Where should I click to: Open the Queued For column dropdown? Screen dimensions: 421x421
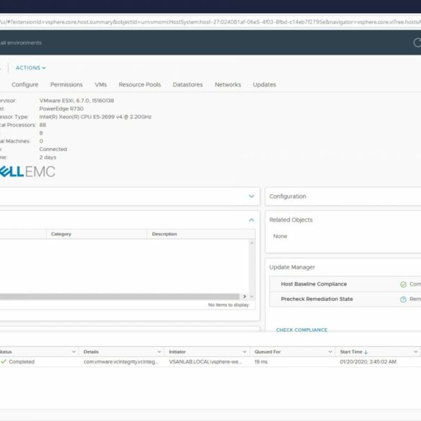click(330, 352)
